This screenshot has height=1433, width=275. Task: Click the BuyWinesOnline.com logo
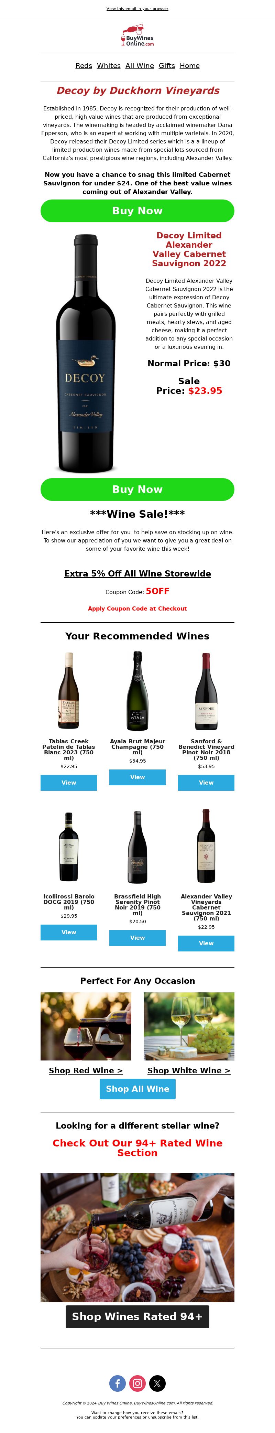[137, 36]
